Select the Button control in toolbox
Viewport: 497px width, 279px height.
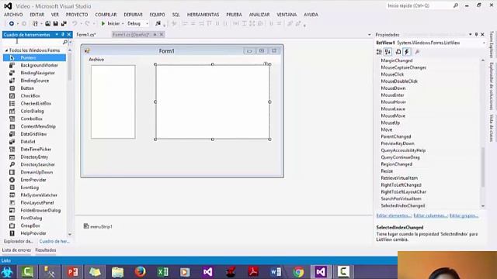pos(34,88)
